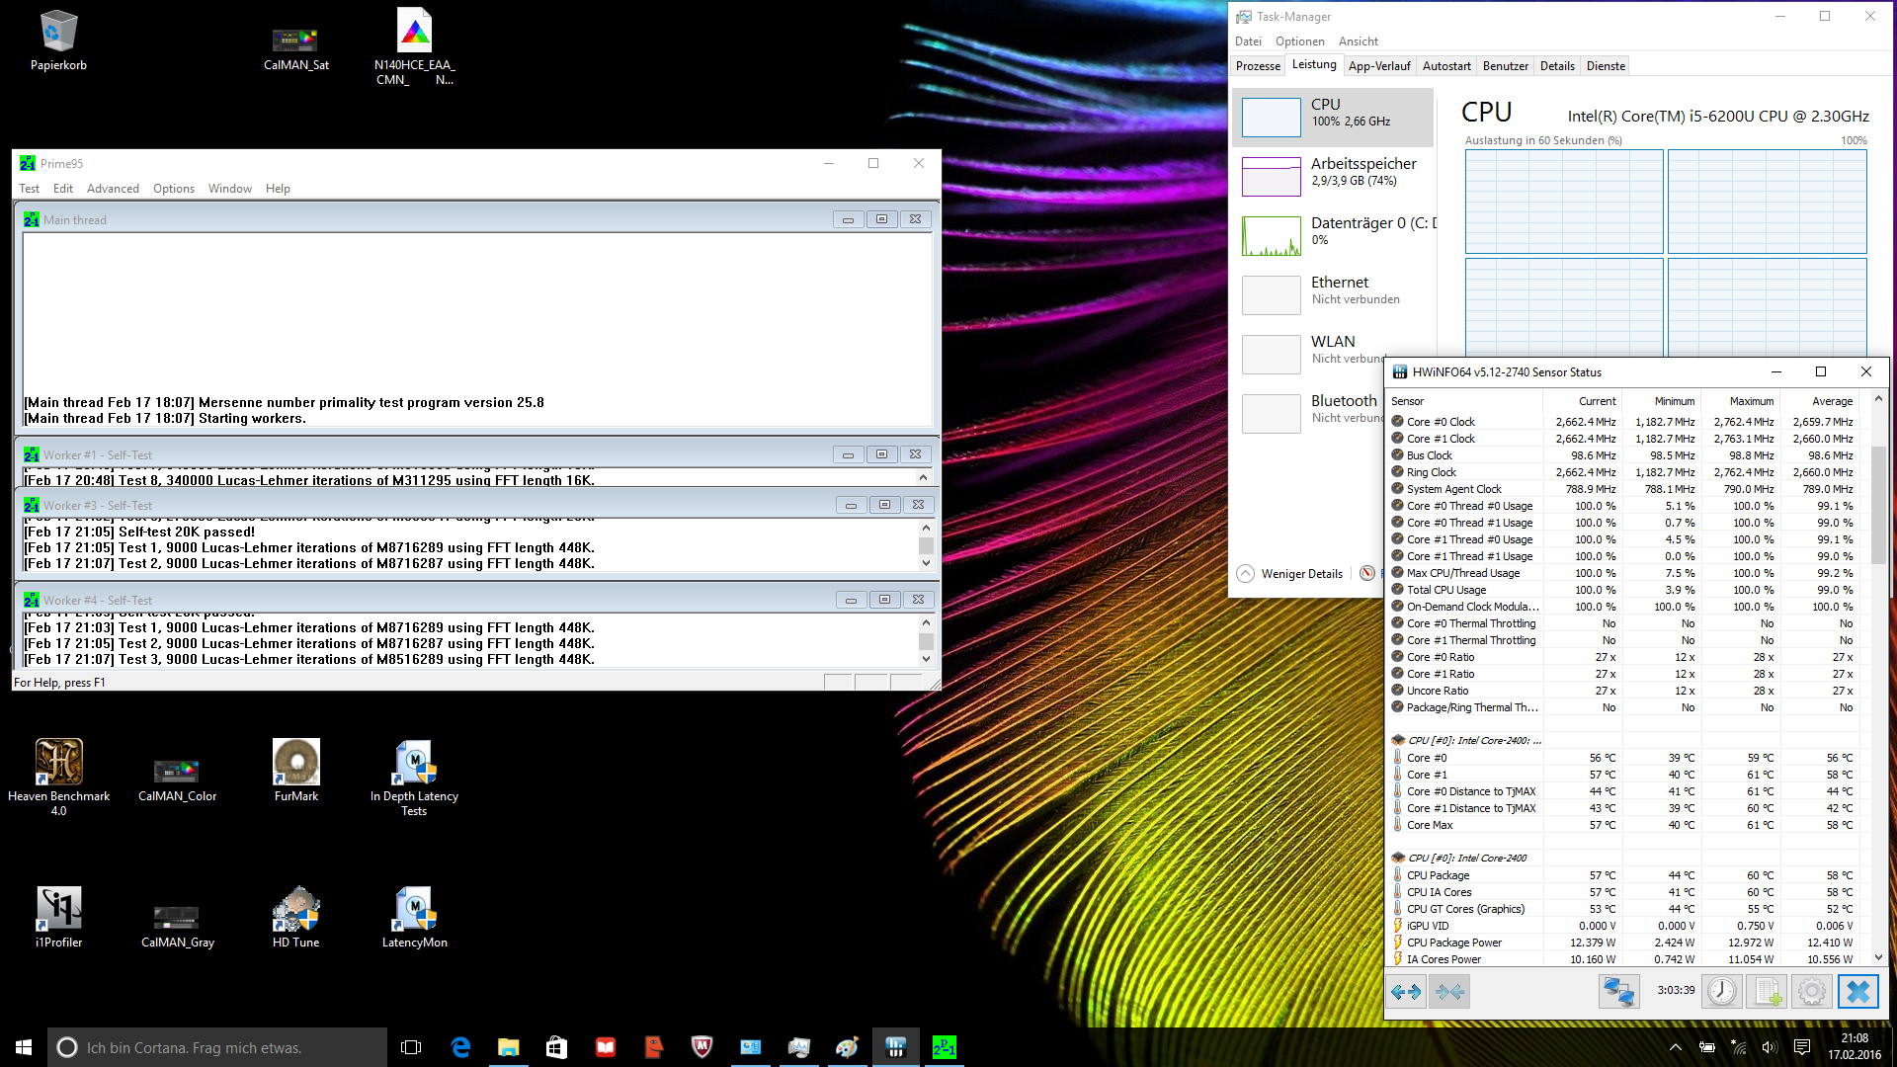Show hidden system tray icons chevron
This screenshot has width=1897, height=1067.
[1675, 1047]
